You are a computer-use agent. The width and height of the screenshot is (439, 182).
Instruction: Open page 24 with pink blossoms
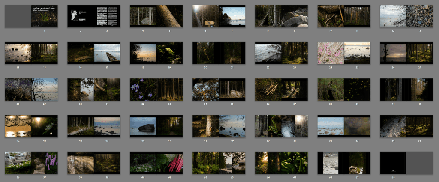331,53
